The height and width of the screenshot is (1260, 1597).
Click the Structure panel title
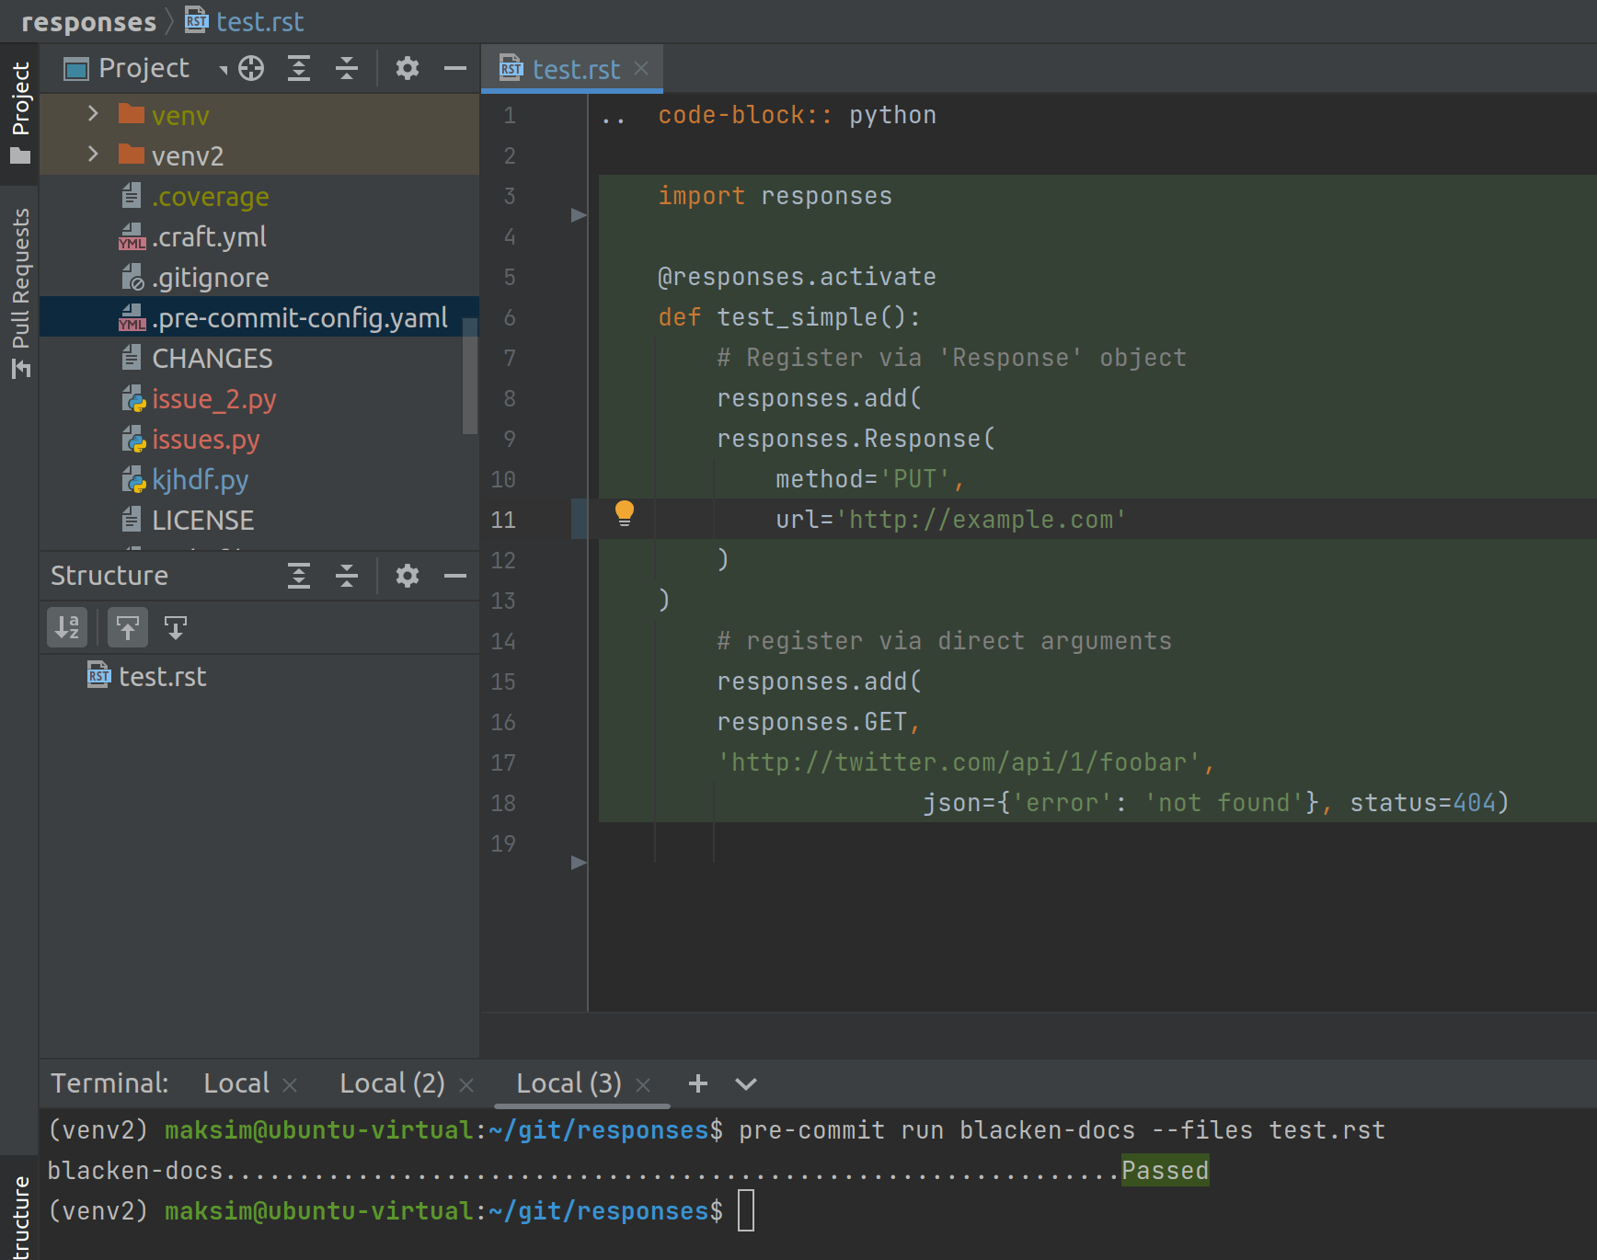(x=109, y=575)
